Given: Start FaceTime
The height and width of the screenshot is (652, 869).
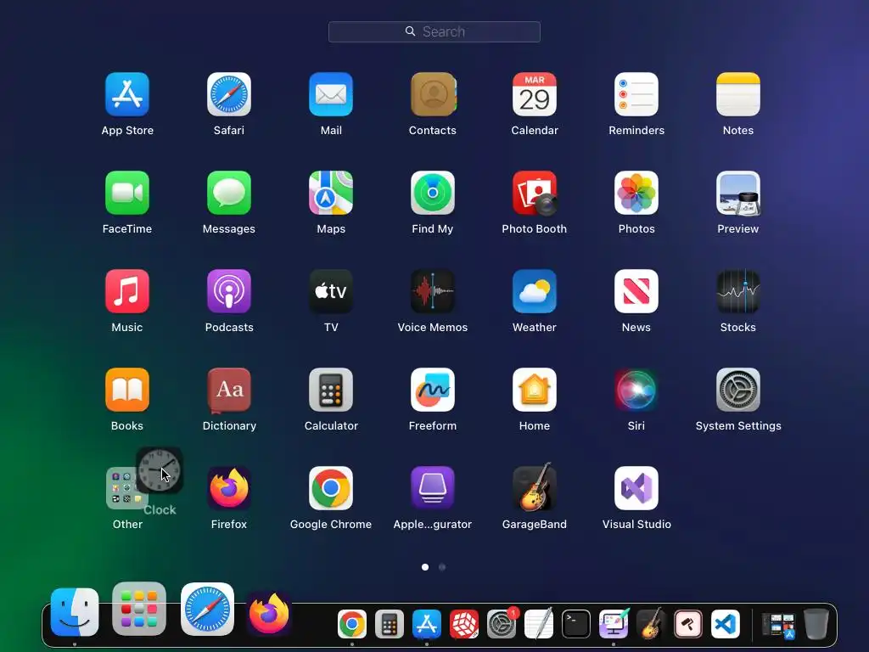Looking at the screenshot, I should pyautogui.click(x=127, y=193).
